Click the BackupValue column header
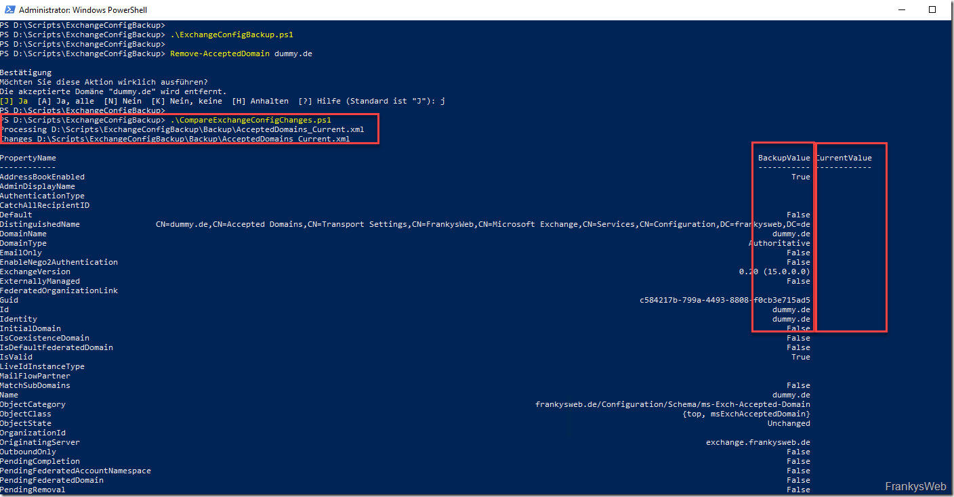This screenshot has height=497, width=954. 784,158
